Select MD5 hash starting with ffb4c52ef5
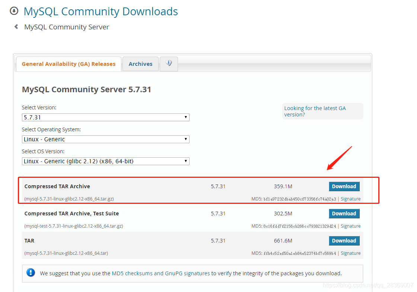This screenshot has width=417, height=292. 300,253
